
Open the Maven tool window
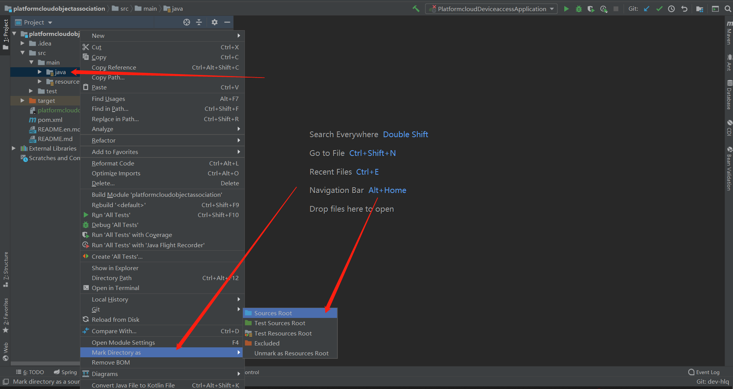click(728, 34)
